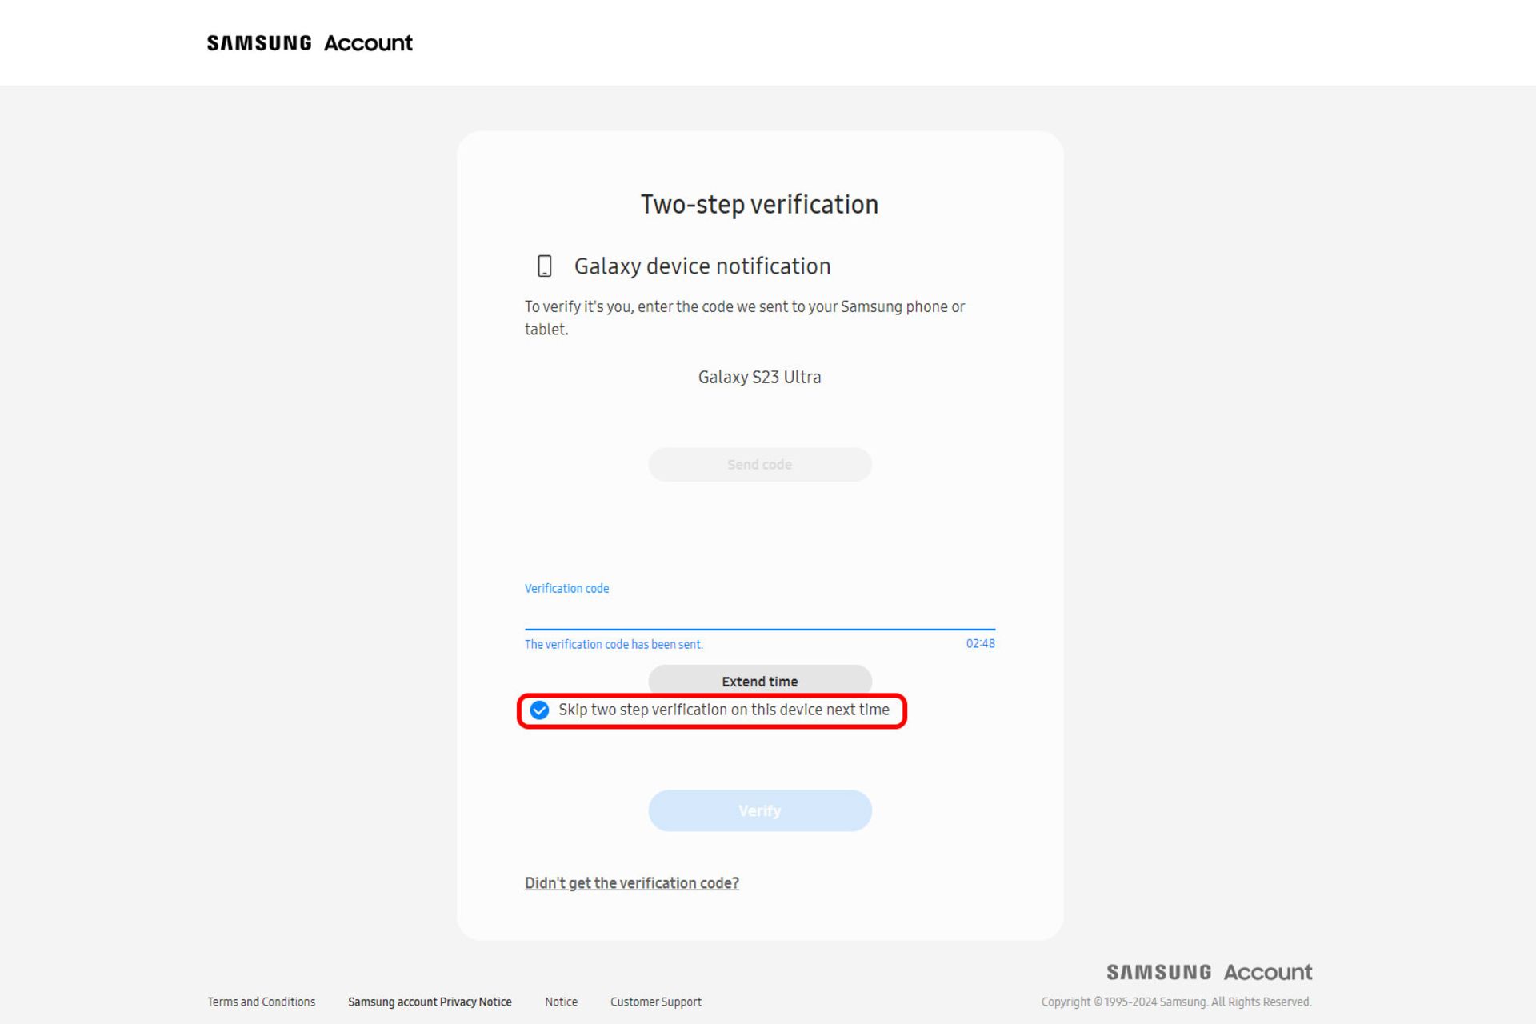Focus the Verification code input field
The height and width of the screenshot is (1024, 1536).
click(759, 613)
